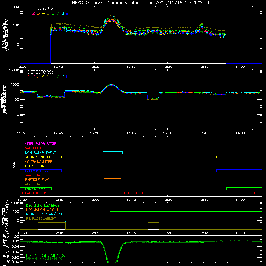Viewport: 266px width, 266px height.
Task: Click the DECIMATION CHANNEL or weight axis label
Action: [x=5, y=216]
